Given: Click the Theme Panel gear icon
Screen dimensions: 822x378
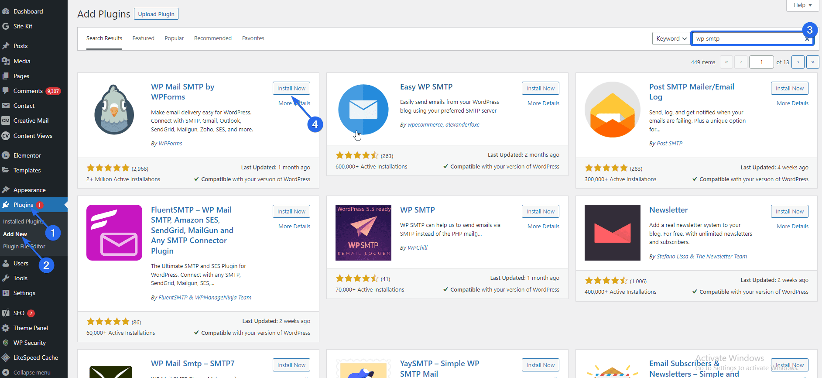Looking at the screenshot, I should (x=6, y=328).
